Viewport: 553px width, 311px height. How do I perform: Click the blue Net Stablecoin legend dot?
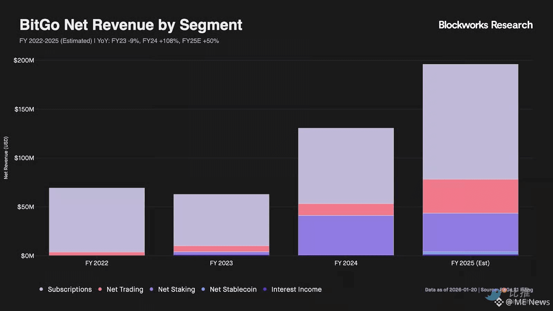pyautogui.click(x=203, y=289)
